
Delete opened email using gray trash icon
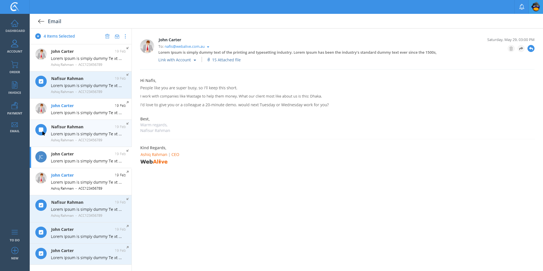[511, 49]
